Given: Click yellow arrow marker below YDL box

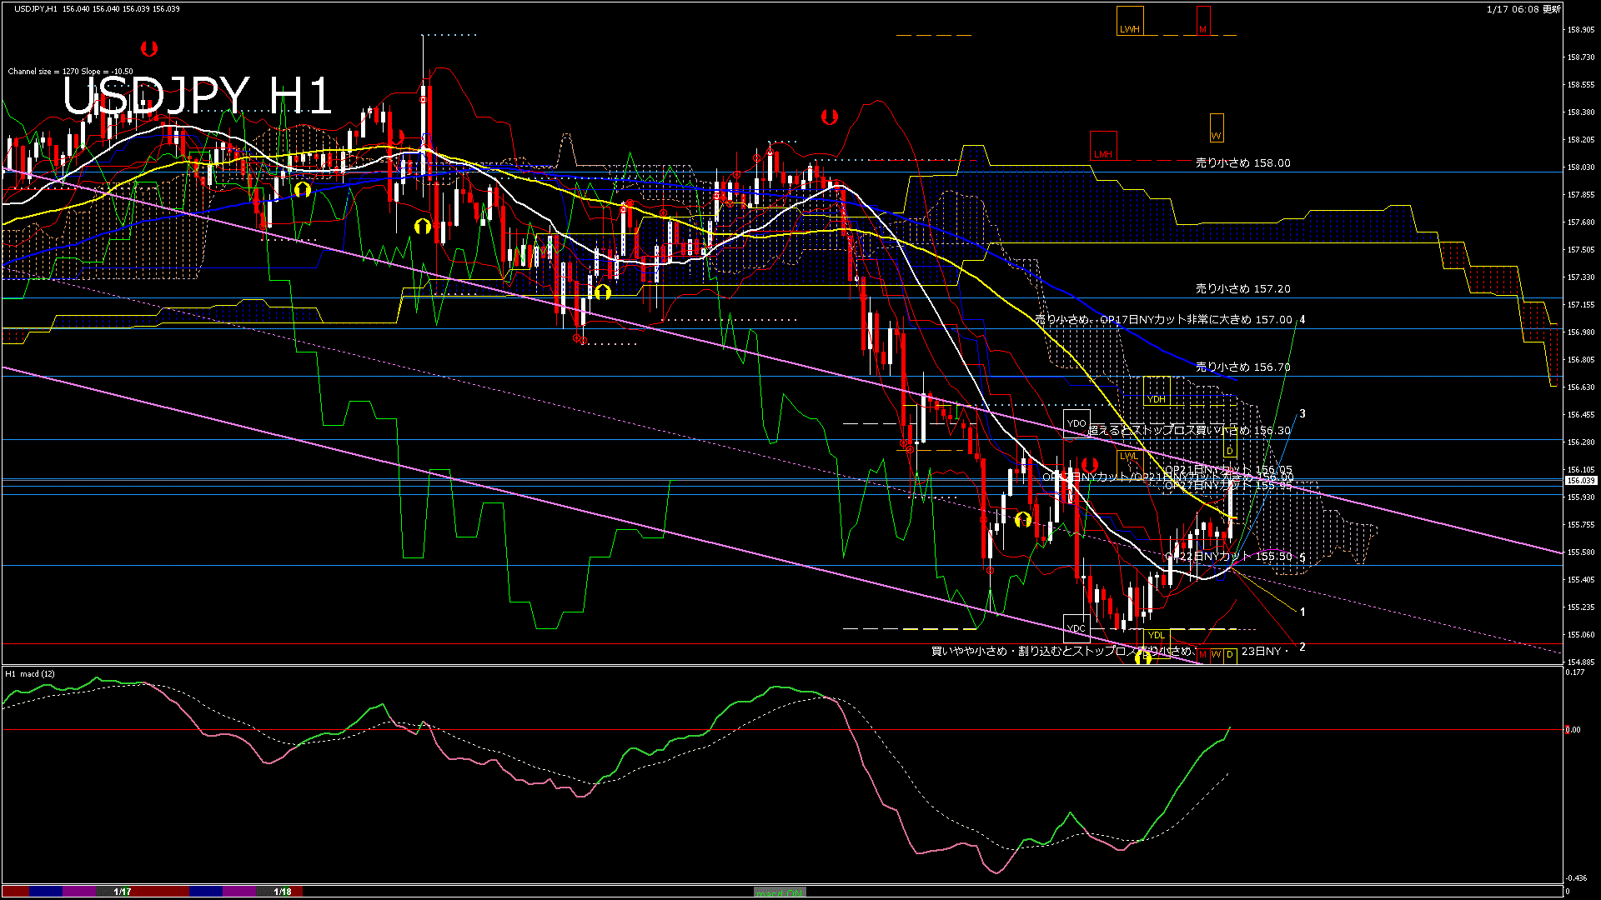Looking at the screenshot, I should [x=1143, y=658].
